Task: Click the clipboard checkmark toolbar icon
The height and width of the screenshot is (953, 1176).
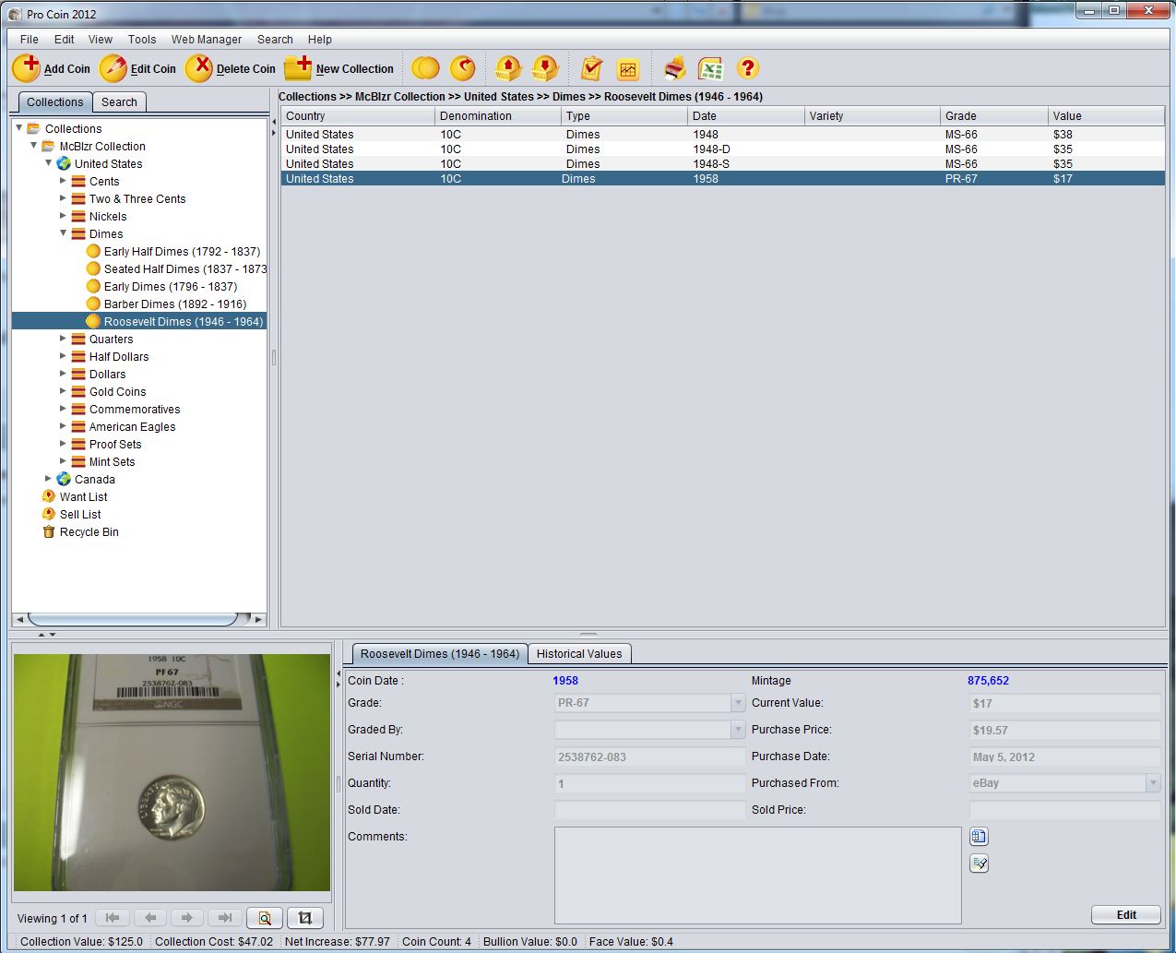Action: click(591, 68)
